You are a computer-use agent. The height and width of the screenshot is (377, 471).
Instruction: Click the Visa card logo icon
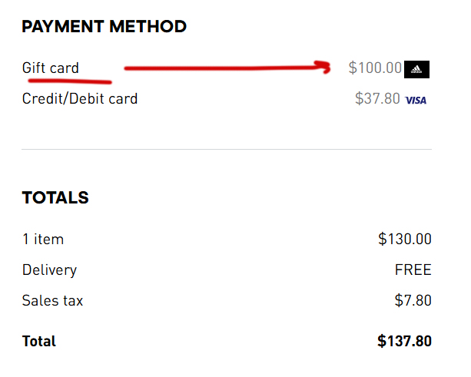416,100
